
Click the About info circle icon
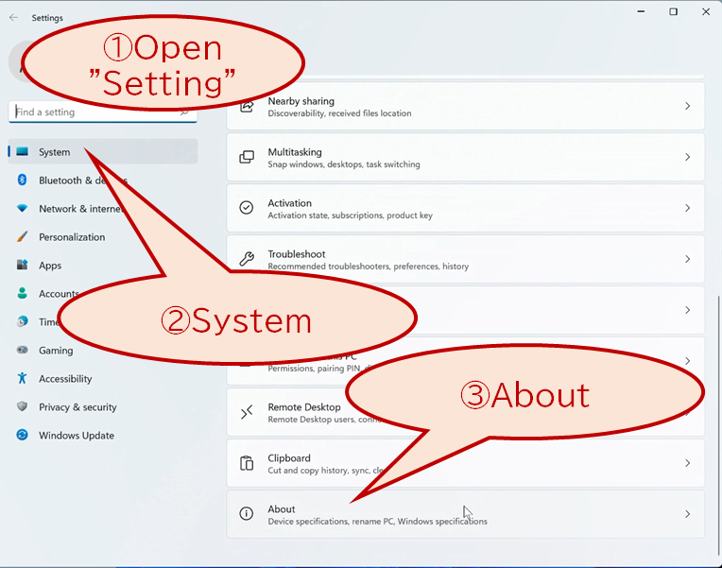(247, 513)
